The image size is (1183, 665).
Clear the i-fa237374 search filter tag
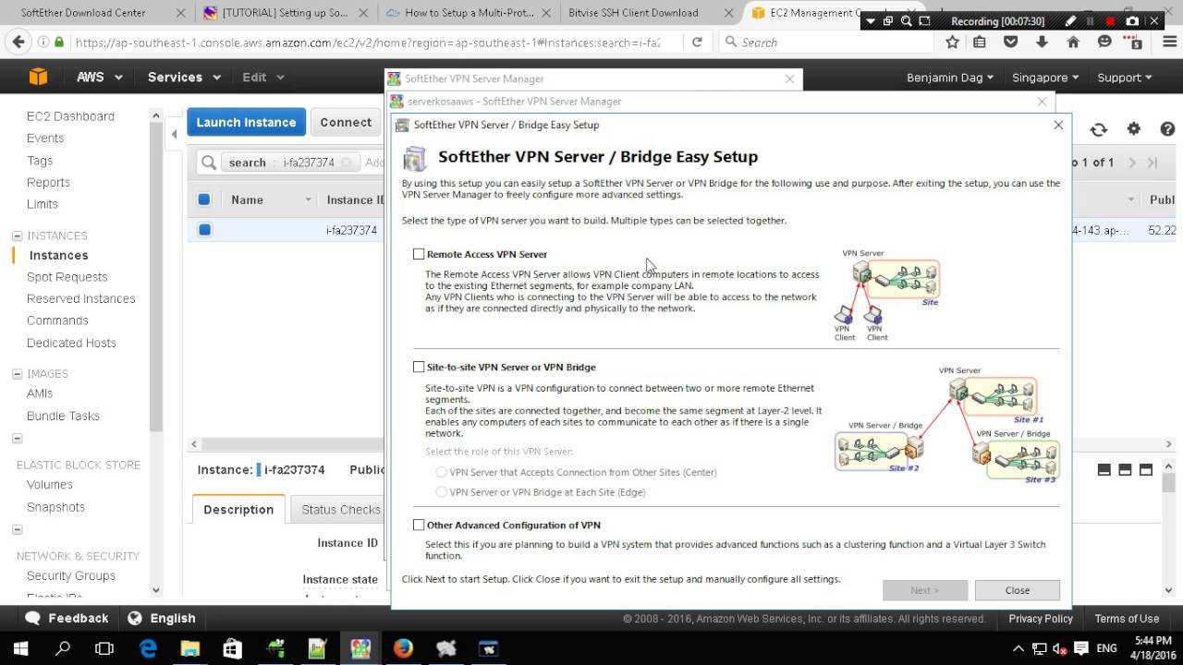click(x=347, y=163)
